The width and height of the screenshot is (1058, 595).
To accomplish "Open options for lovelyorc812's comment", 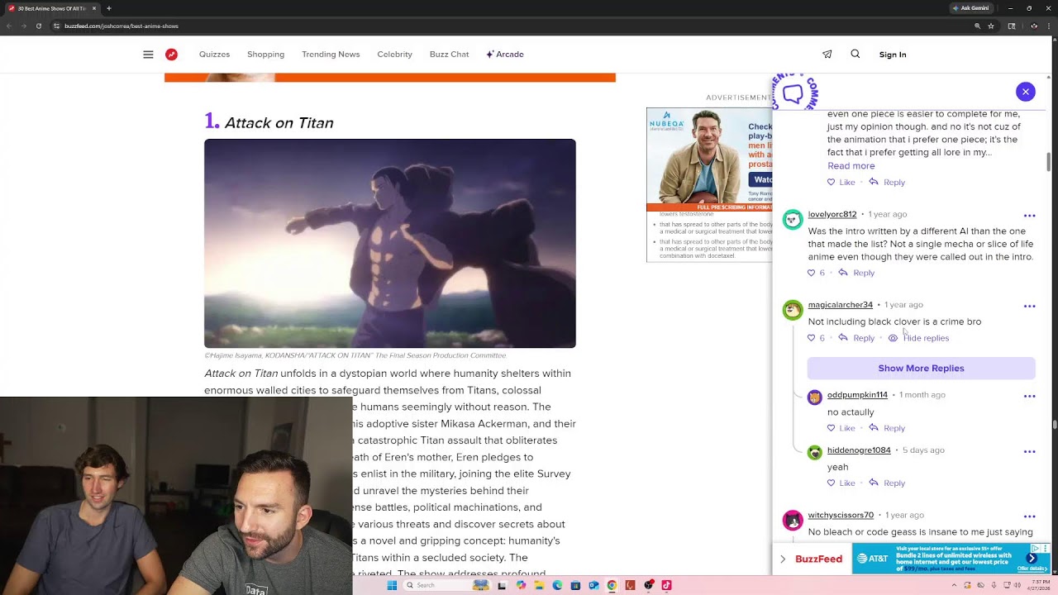I will [1029, 216].
